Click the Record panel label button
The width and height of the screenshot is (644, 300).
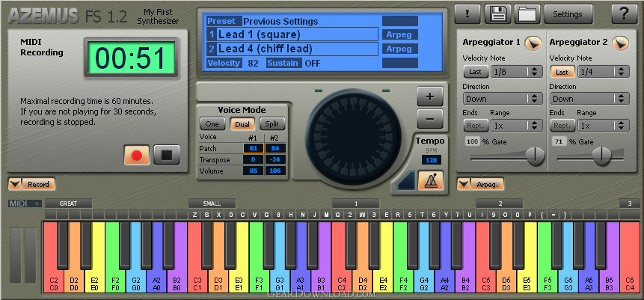coord(39,185)
